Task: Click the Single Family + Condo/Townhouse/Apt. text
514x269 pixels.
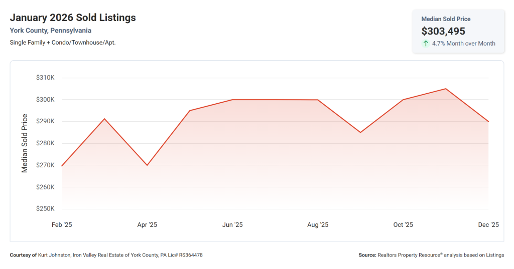Action: click(x=63, y=43)
